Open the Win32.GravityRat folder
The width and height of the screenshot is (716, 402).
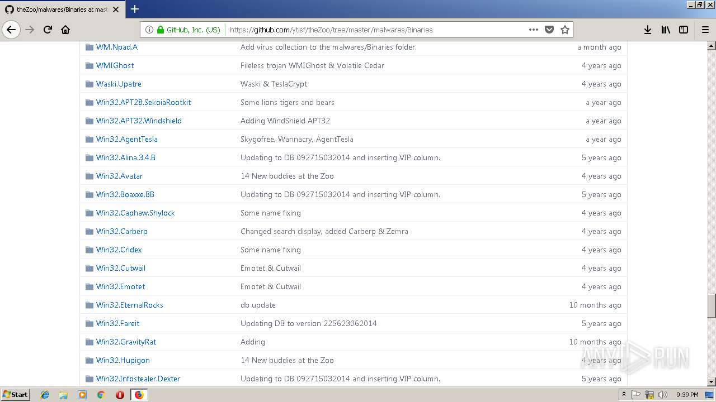click(x=126, y=342)
